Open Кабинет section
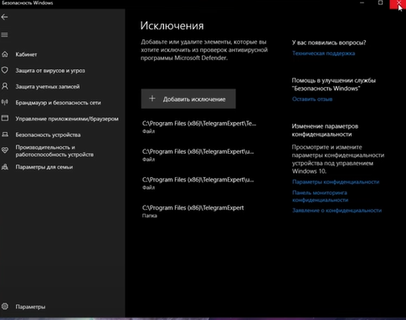Screen dimensions: 406x320 [26, 54]
